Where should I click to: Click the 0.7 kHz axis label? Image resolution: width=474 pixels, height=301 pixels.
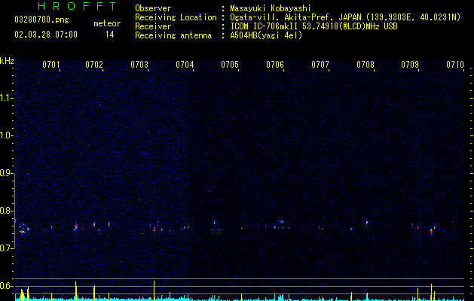pyautogui.click(x=6, y=248)
